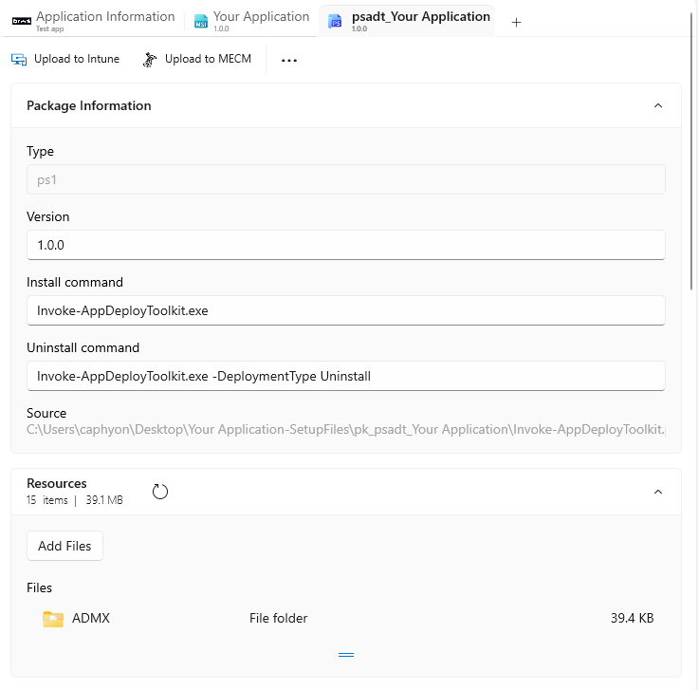The image size is (698, 690).
Task: Switch to the Your Application tab
Action: [261, 17]
